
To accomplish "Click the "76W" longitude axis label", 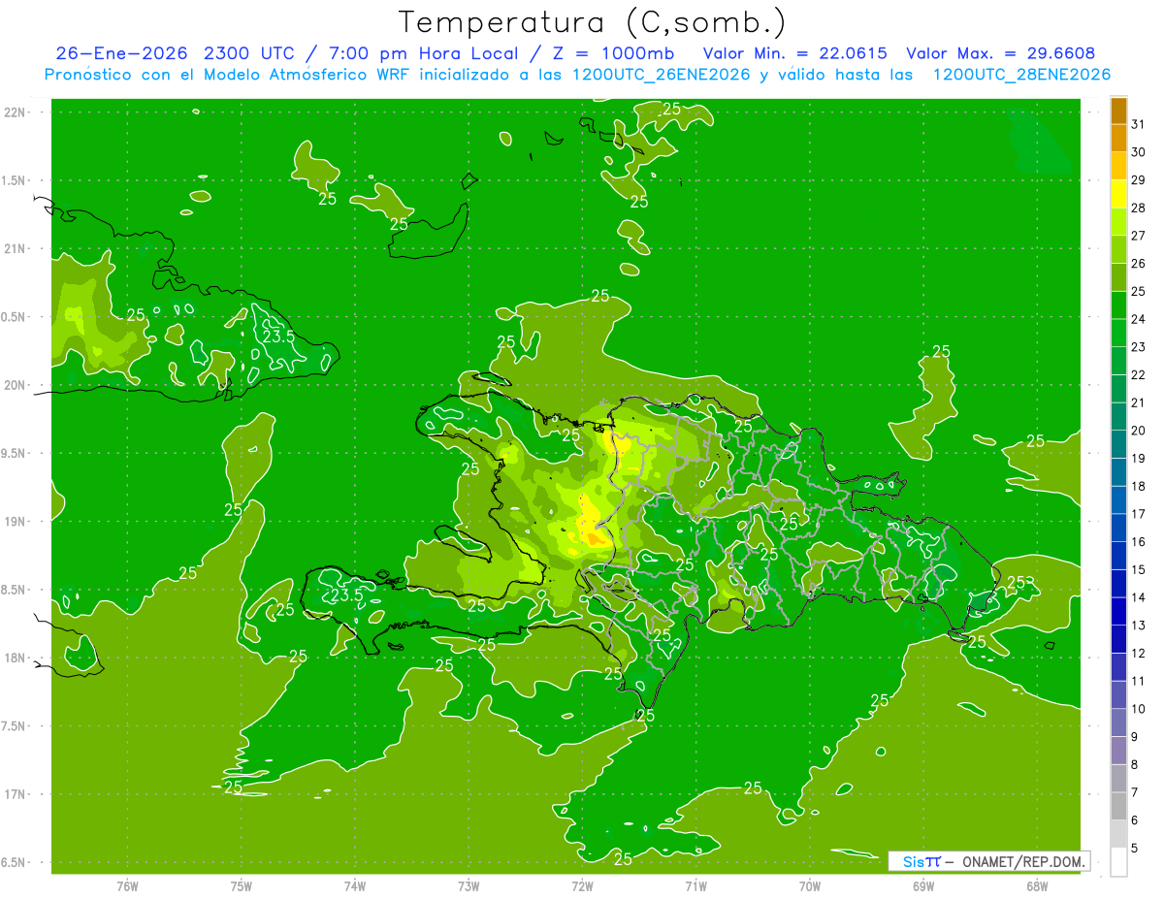I will [x=127, y=885].
